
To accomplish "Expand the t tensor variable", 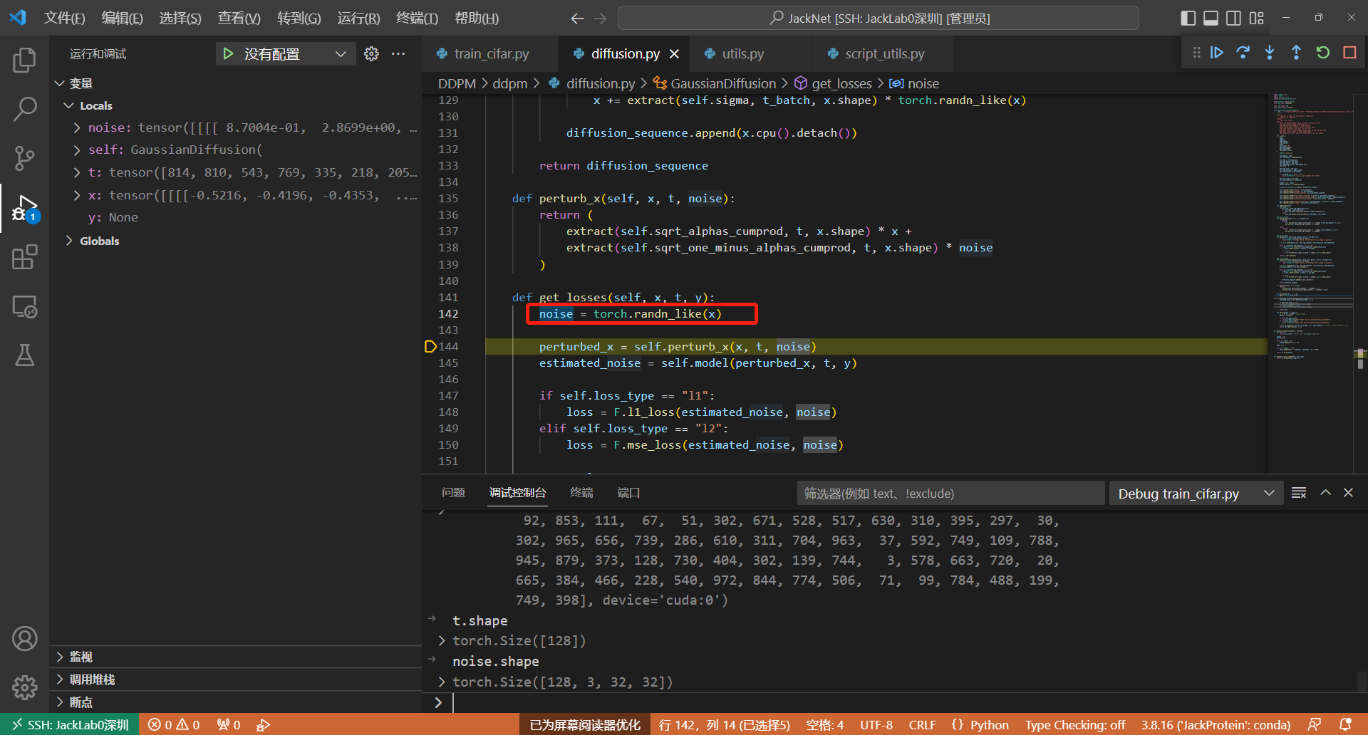I will (x=77, y=173).
